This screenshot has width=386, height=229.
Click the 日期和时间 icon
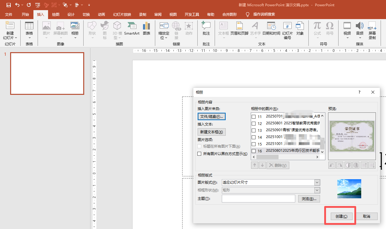coord(271,26)
